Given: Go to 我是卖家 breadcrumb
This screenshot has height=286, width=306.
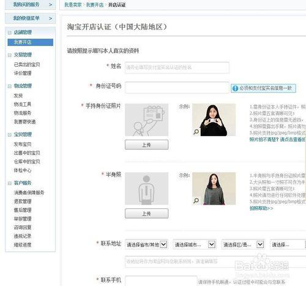Looking at the screenshot, I should point(73,5).
